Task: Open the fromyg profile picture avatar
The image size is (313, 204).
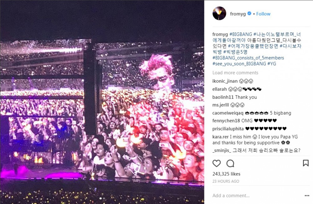Action: coord(219,13)
